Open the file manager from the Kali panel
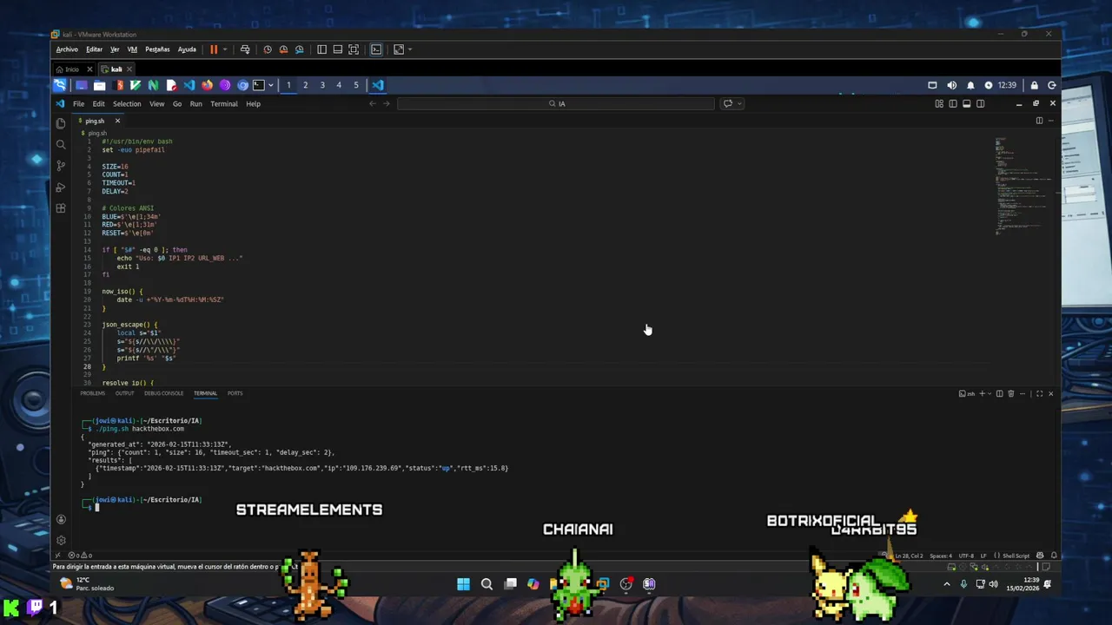 point(99,85)
